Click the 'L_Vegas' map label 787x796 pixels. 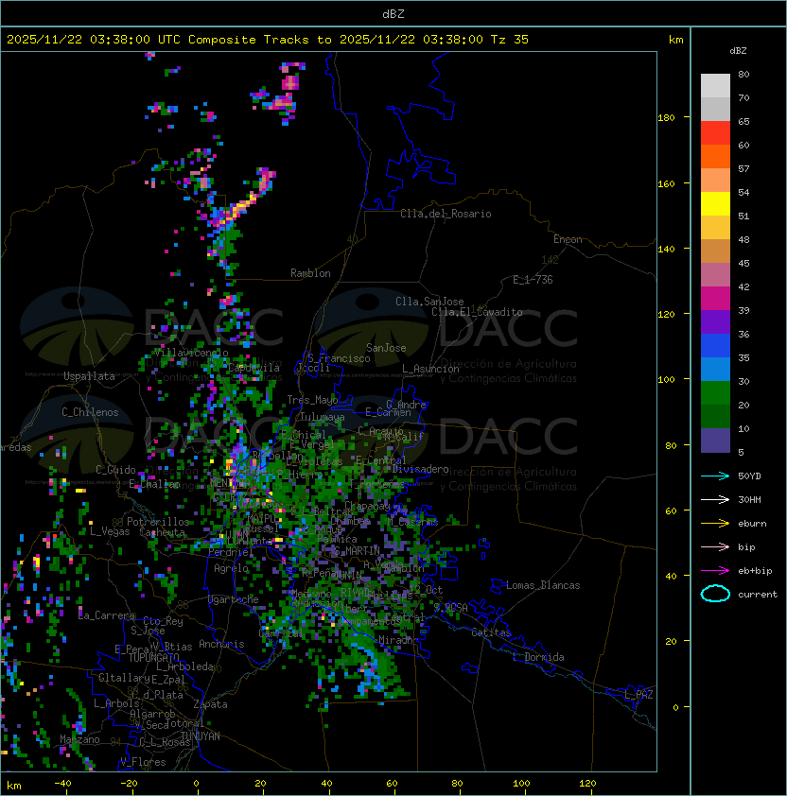pyautogui.click(x=110, y=531)
